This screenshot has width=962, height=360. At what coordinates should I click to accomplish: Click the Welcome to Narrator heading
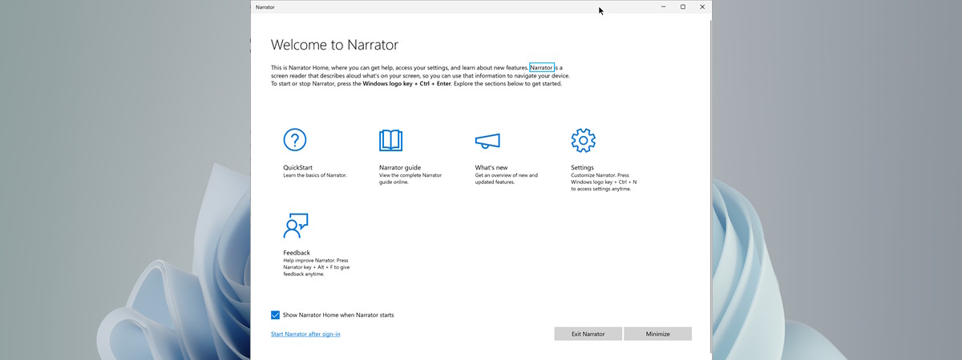pos(334,45)
